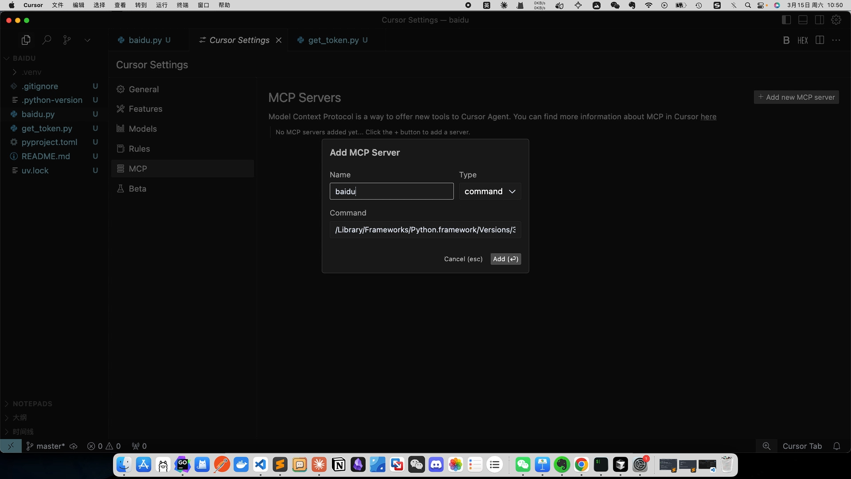Open Rules settings section
Image resolution: width=851 pixels, height=479 pixels.
coord(183,149)
